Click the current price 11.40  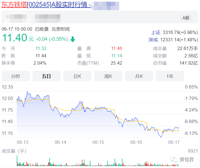[15, 38]
